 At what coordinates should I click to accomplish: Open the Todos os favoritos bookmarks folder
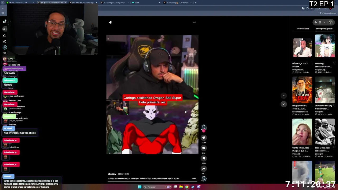tap(328, 13)
